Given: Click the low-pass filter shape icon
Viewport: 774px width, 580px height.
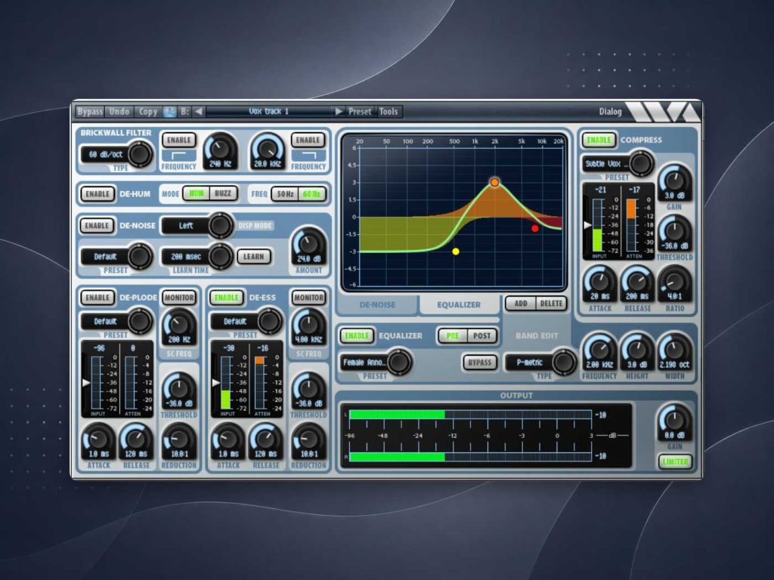Looking at the screenshot, I should point(308,156).
